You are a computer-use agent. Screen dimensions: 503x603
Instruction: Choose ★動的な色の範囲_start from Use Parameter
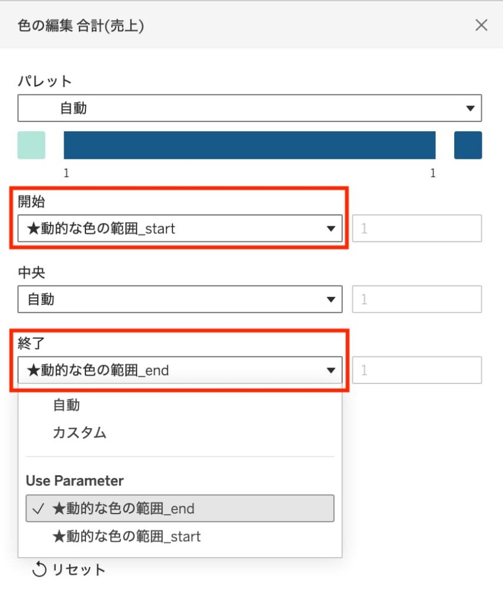point(127,536)
